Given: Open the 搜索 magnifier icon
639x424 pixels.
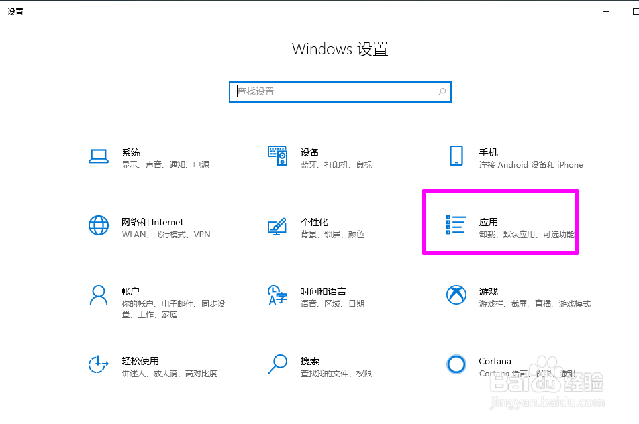Looking at the screenshot, I should click(x=277, y=364).
